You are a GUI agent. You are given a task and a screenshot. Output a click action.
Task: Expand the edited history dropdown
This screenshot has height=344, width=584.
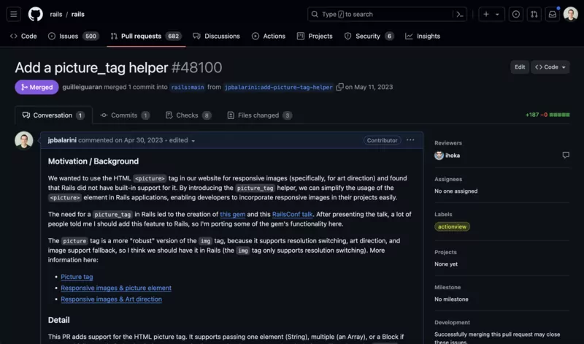(x=182, y=140)
